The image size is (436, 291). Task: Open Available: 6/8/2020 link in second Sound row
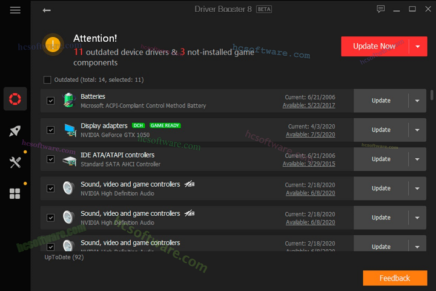click(x=310, y=222)
